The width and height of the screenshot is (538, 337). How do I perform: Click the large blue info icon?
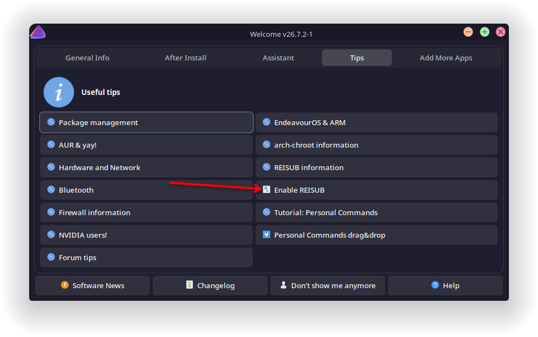click(59, 92)
